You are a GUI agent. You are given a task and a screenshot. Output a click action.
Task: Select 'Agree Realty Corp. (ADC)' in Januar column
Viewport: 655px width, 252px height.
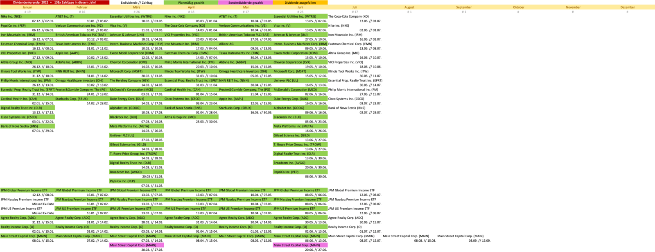[x=27, y=218]
